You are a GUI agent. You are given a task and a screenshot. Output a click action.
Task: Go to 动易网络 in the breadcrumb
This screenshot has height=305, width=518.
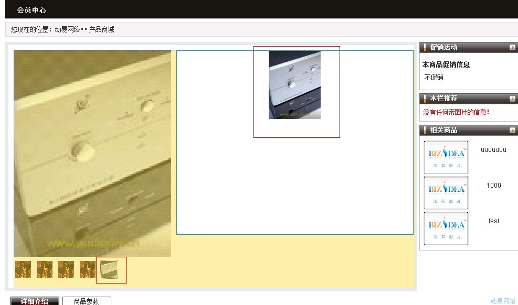tap(67, 30)
